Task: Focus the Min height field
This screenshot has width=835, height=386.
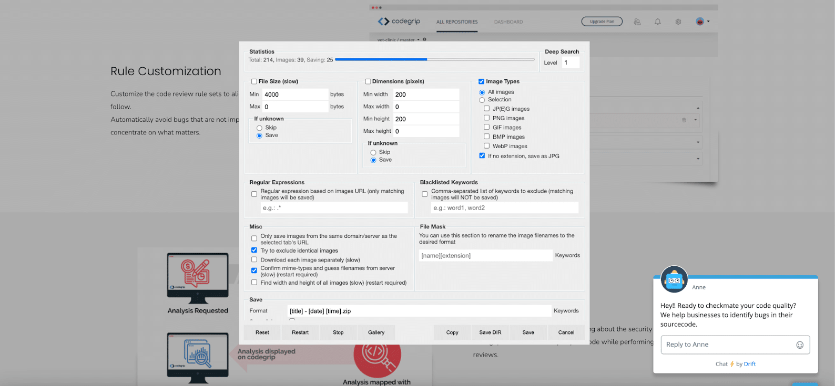Action: [x=426, y=119]
